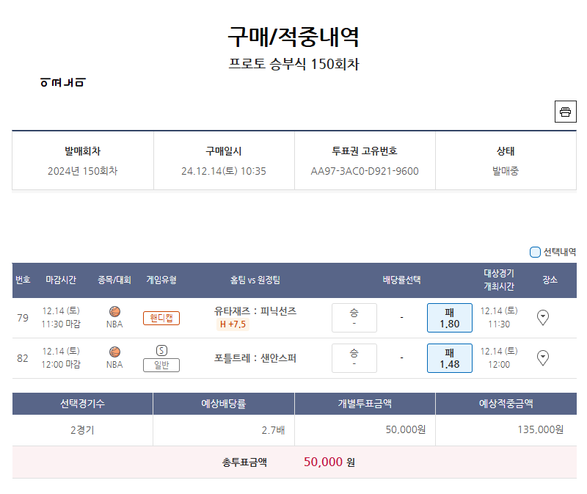
Task: Click the 핸디캡 badge on game 79
Action: point(161,318)
